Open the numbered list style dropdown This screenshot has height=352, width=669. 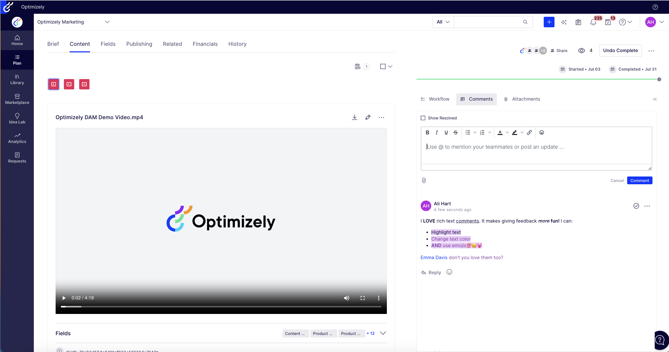[x=489, y=132]
